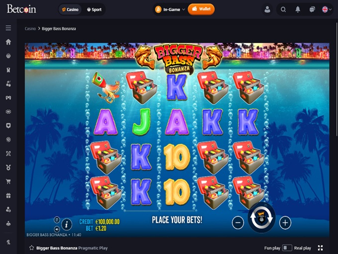
Task: Click the search magnifier icon
Action: pyautogui.click(x=283, y=9)
